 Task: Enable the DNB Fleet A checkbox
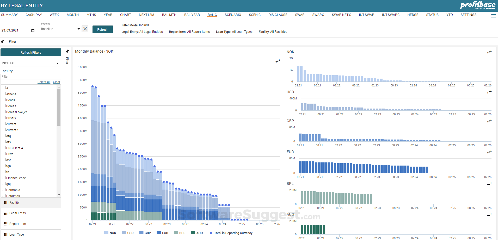tap(3, 148)
